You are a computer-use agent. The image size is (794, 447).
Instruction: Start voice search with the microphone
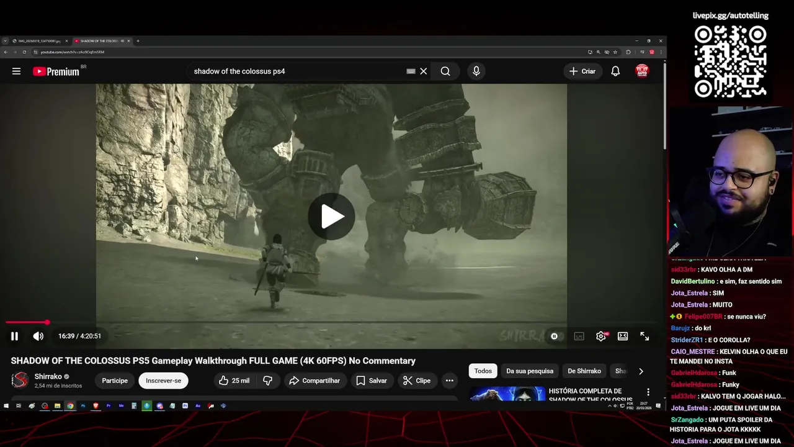click(x=476, y=71)
